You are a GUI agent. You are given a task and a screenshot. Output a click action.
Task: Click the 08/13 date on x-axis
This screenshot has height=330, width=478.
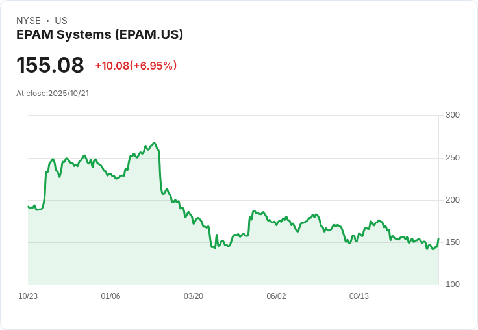tap(359, 296)
